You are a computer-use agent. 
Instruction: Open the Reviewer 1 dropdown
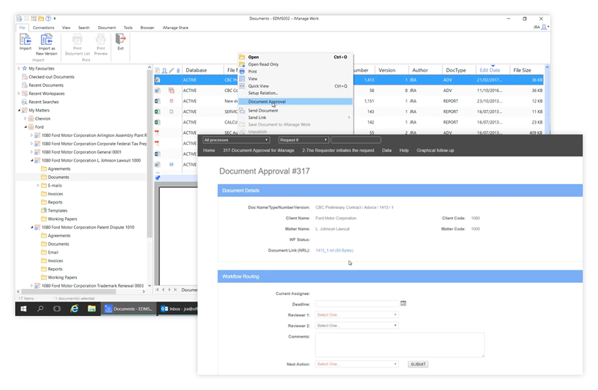(x=357, y=314)
